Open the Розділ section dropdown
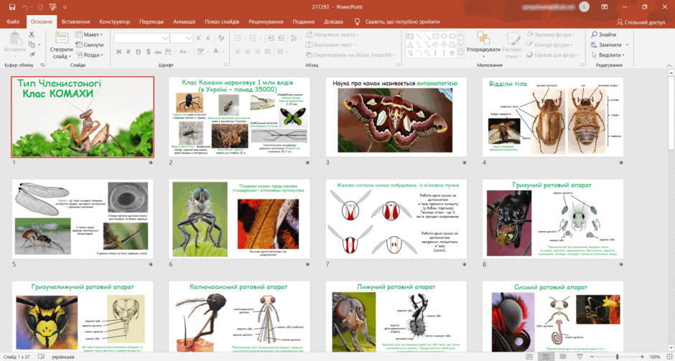The width and height of the screenshot is (675, 361). 90,55
